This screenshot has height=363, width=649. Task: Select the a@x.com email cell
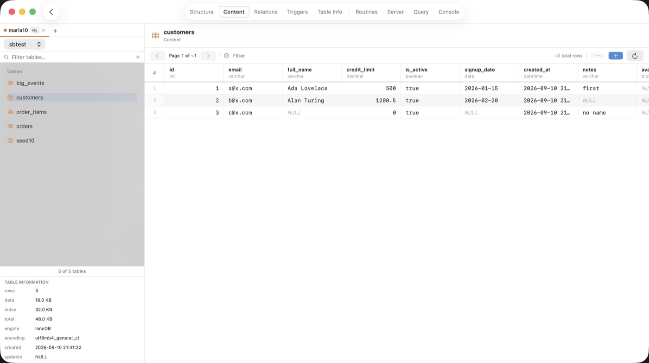253,88
